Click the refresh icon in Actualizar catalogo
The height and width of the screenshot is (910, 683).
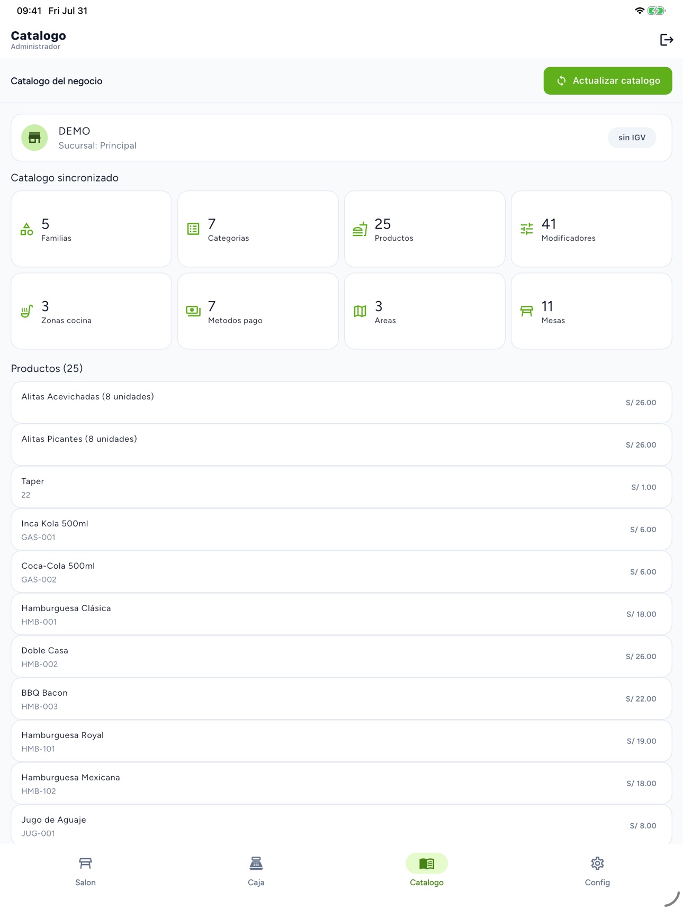[561, 81]
